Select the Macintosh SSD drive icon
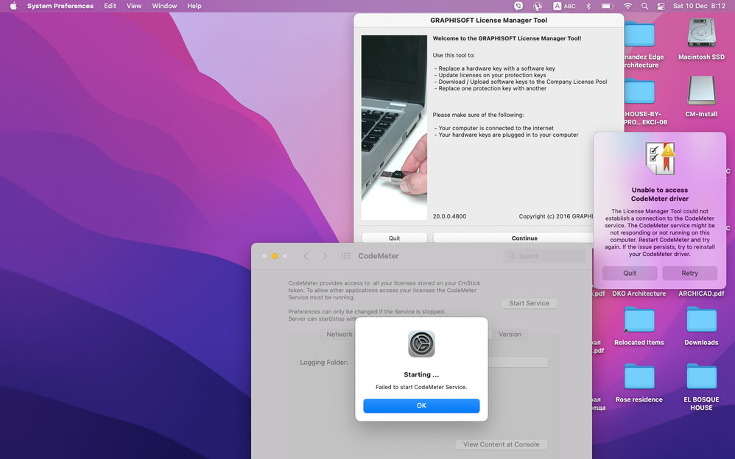The width and height of the screenshot is (735, 459). point(701,32)
